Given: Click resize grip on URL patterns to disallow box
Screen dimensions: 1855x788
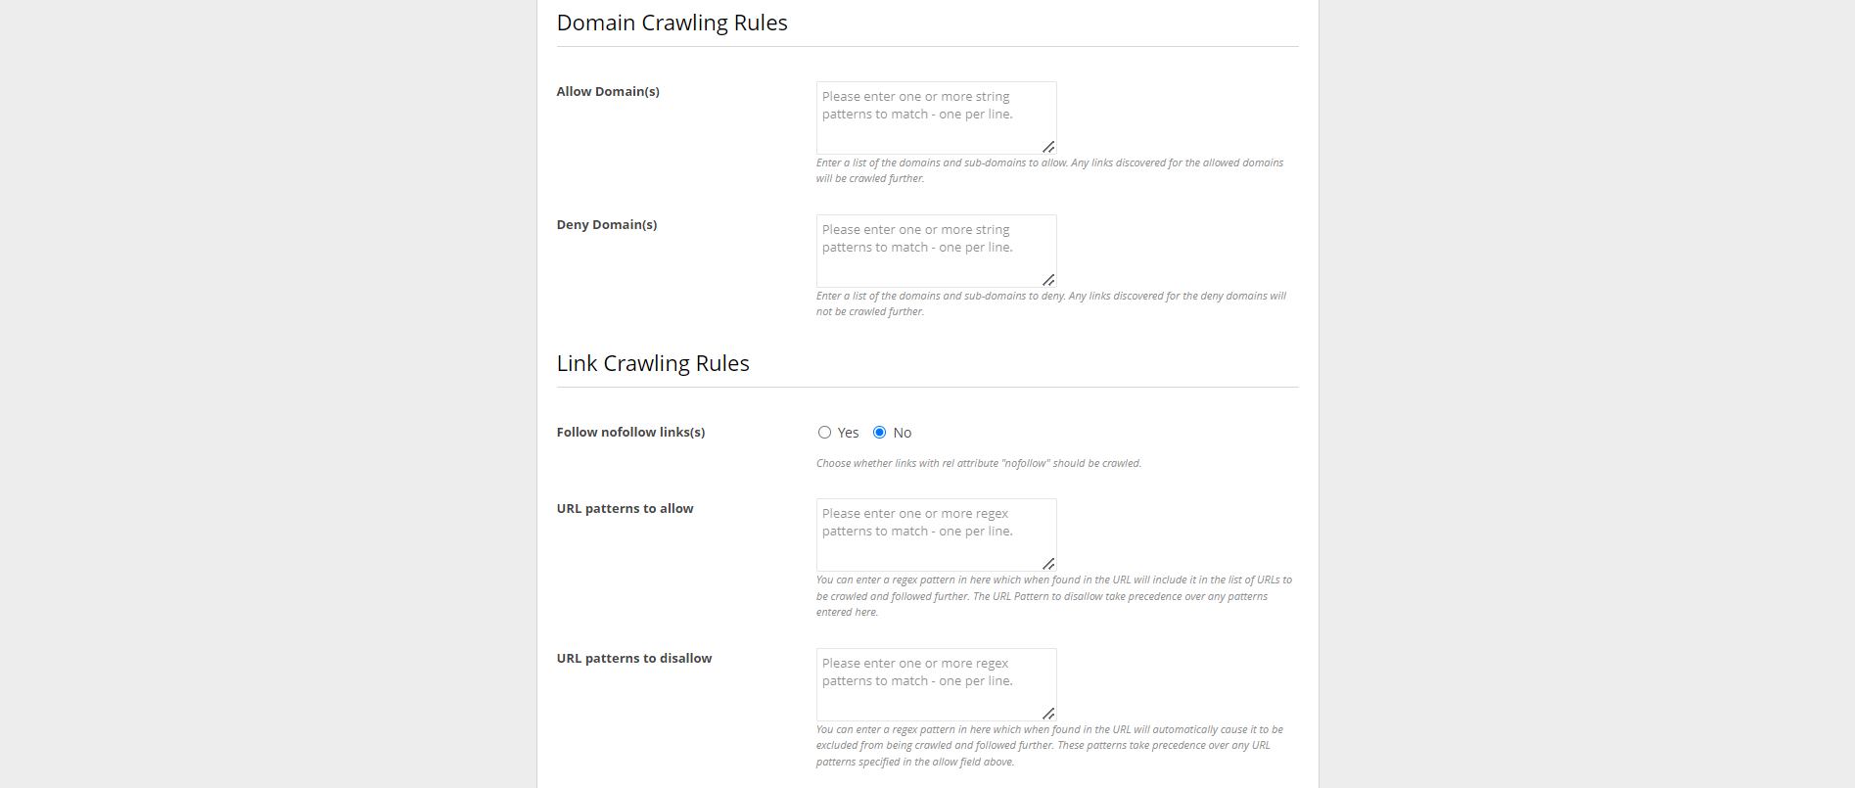Looking at the screenshot, I should pos(1048,714).
